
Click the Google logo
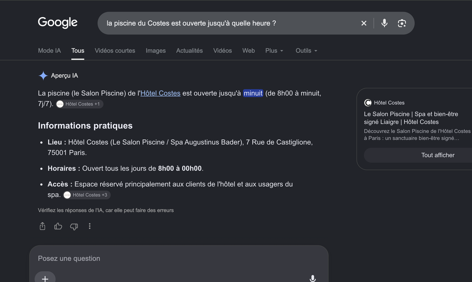click(x=58, y=23)
